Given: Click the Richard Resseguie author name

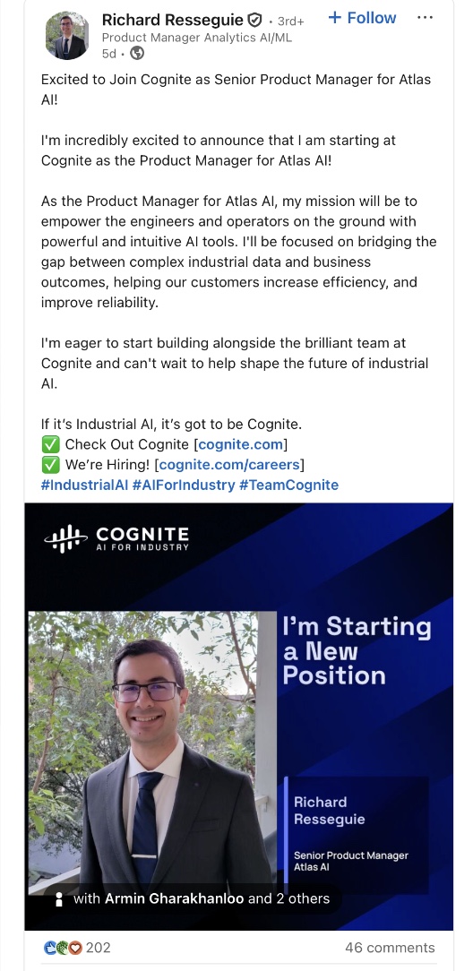Looking at the screenshot, I should pyautogui.click(x=173, y=21).
